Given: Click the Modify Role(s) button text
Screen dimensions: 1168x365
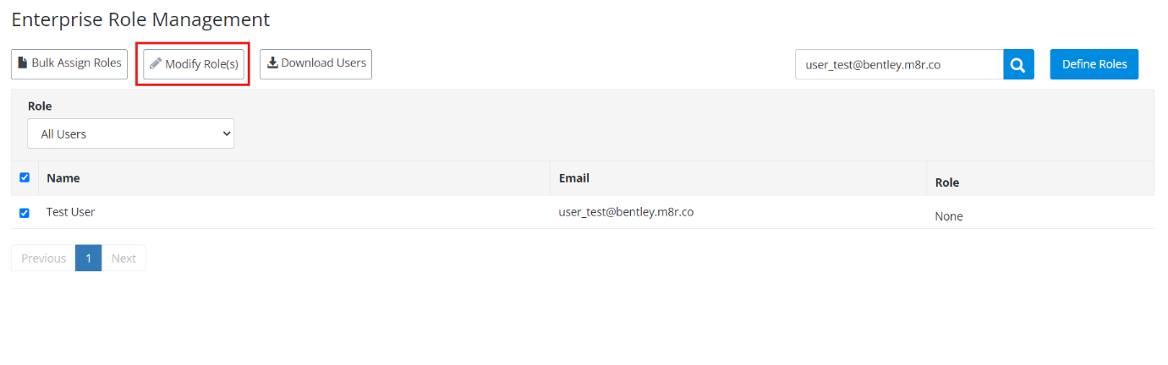Looking at the screenshot, I should tap(201, 64).
